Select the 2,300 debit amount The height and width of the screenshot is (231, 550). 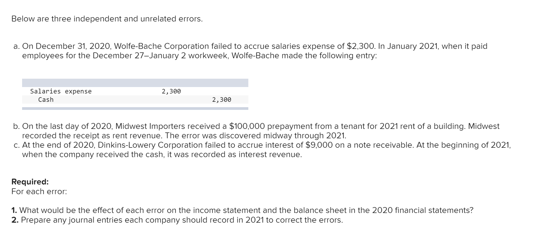[171, 91]
